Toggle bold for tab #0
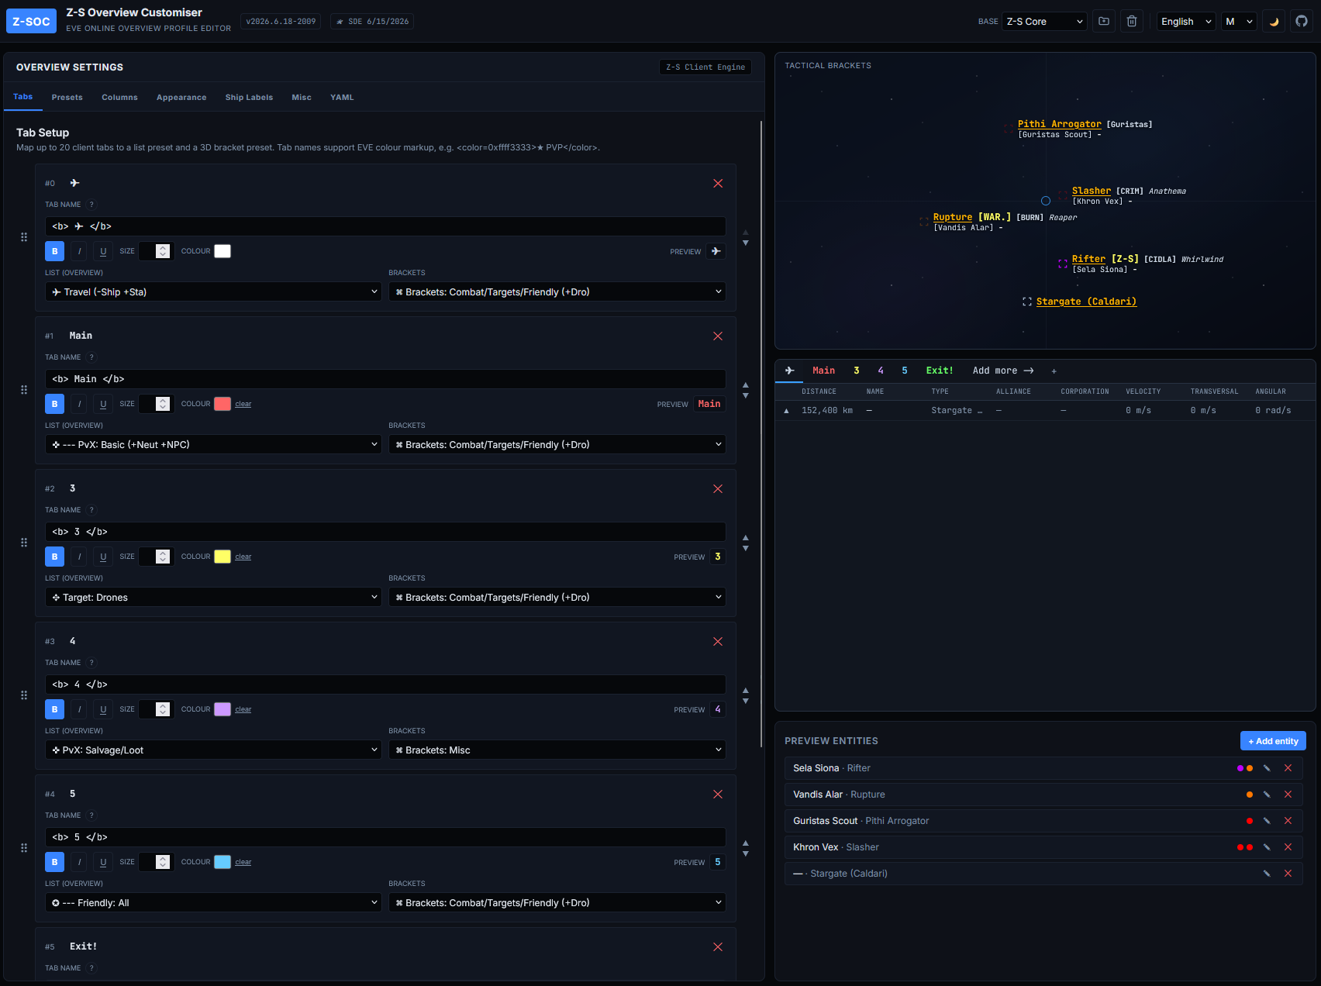This screenshot has width=1321, height=986. click(x=54, y=251)
